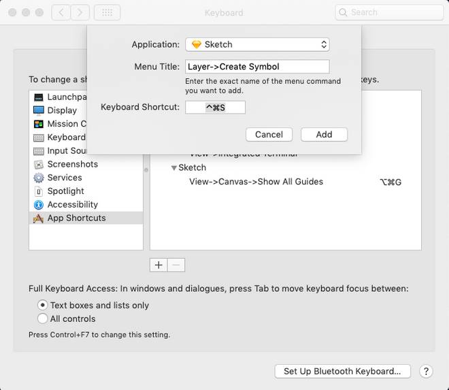Open the Application dropdown showing Sketch
This screenshot has width=449, height=390.
pos(257,44)
